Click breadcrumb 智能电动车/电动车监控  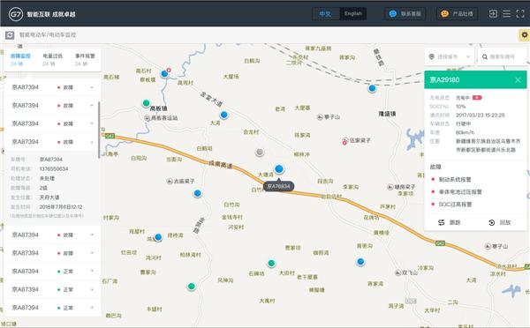click(x=48, y=34)
